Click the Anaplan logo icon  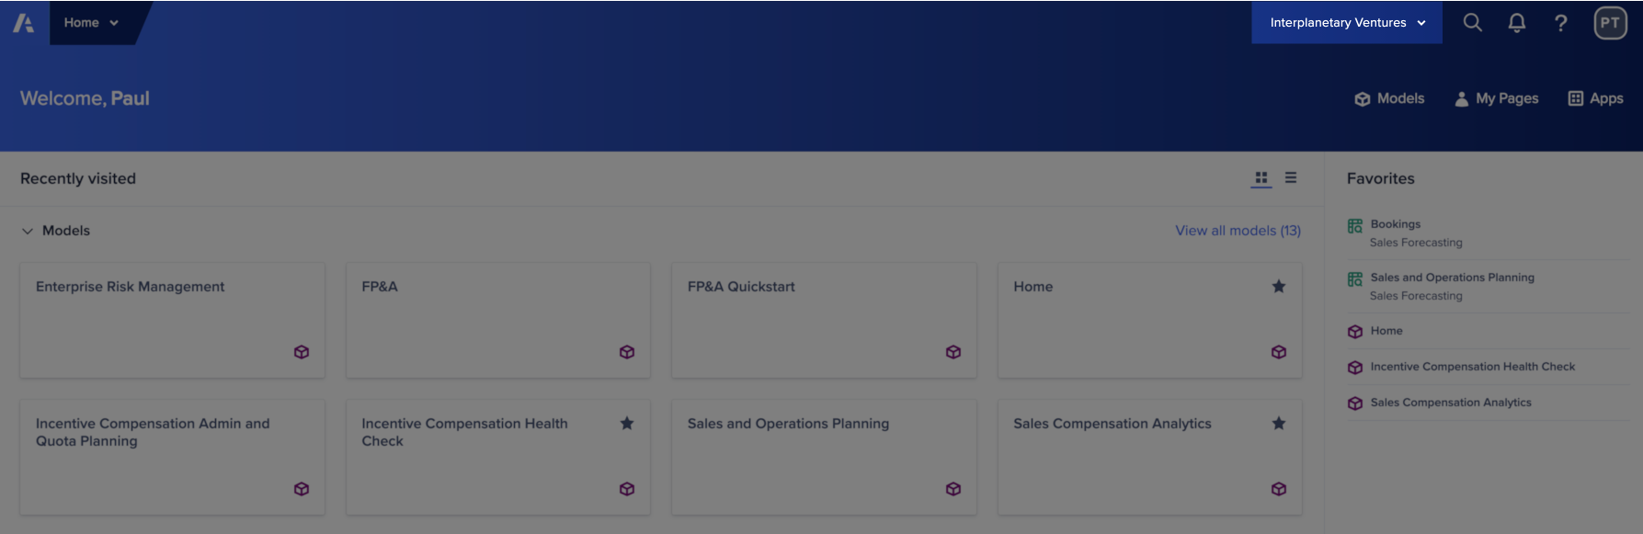tap(23, 23)
